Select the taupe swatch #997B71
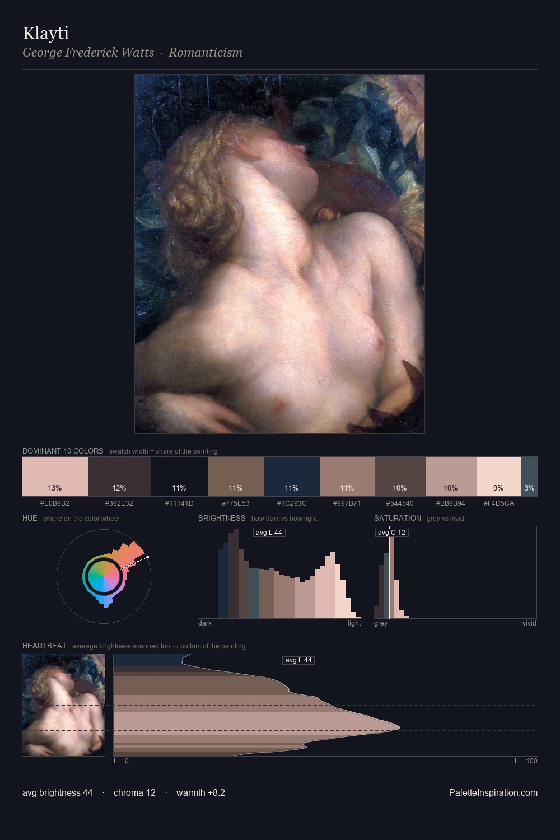Viewport: 560px width, 840px height. (347, 477)
